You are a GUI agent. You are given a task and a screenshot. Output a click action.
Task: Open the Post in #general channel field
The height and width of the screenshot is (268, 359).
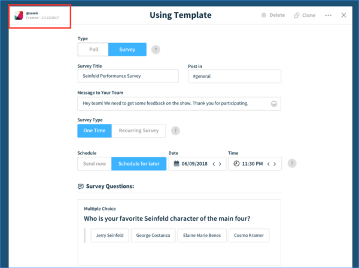[x=235, y=76]
